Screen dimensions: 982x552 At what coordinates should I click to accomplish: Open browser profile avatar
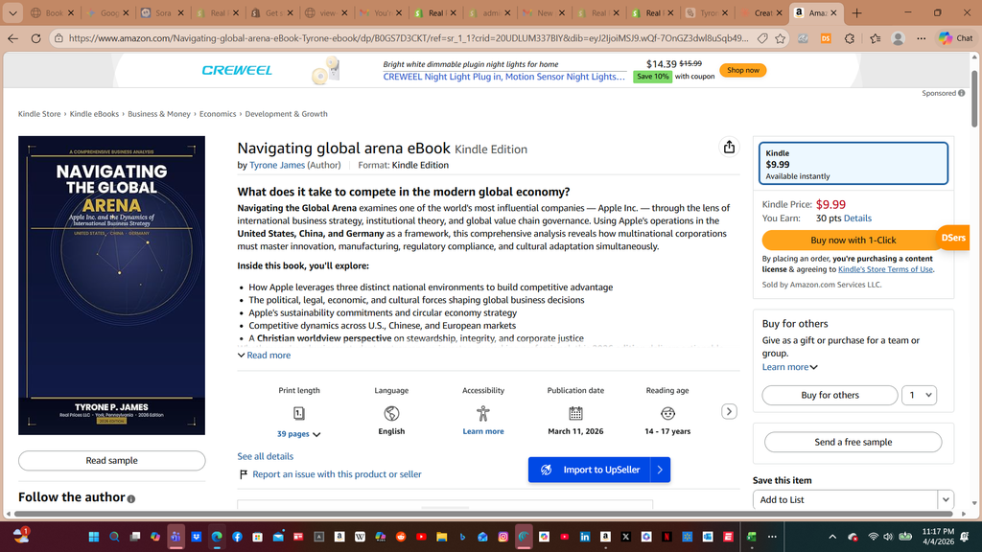[898, 38]
